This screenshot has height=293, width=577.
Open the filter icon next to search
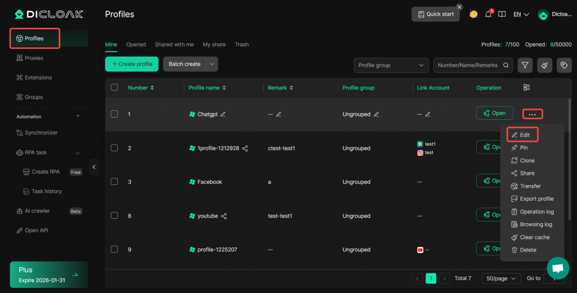point(525,65)
